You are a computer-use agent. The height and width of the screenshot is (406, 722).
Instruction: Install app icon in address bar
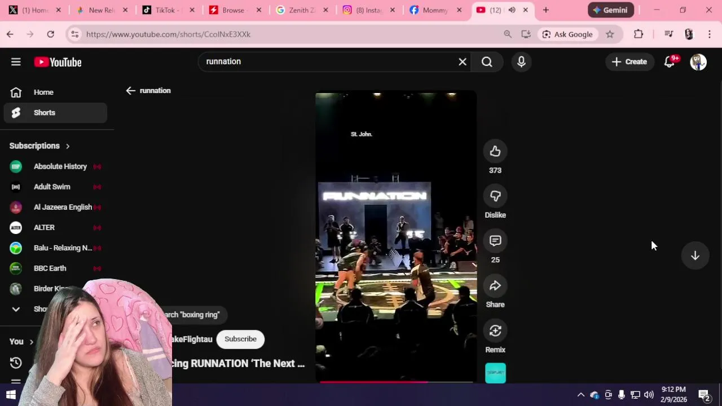526,34
